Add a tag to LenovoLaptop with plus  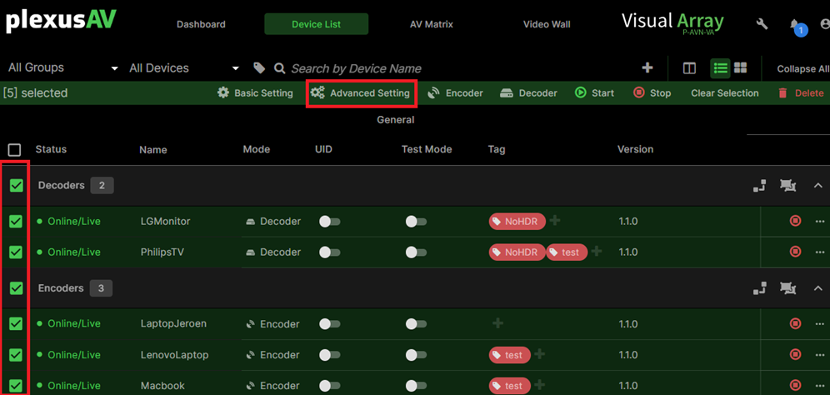pyautogui.click(x=539, y=353)
